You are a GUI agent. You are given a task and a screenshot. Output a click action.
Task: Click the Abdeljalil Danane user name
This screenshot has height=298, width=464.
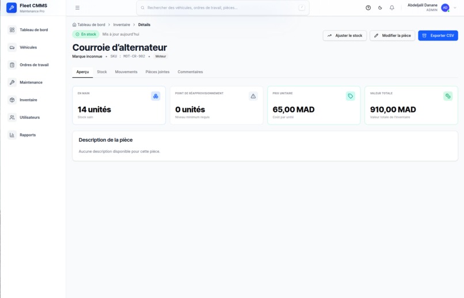tap(423, 5)
